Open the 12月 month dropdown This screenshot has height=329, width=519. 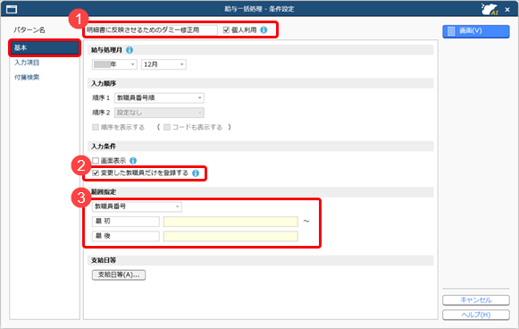click(x=163, y=64)
